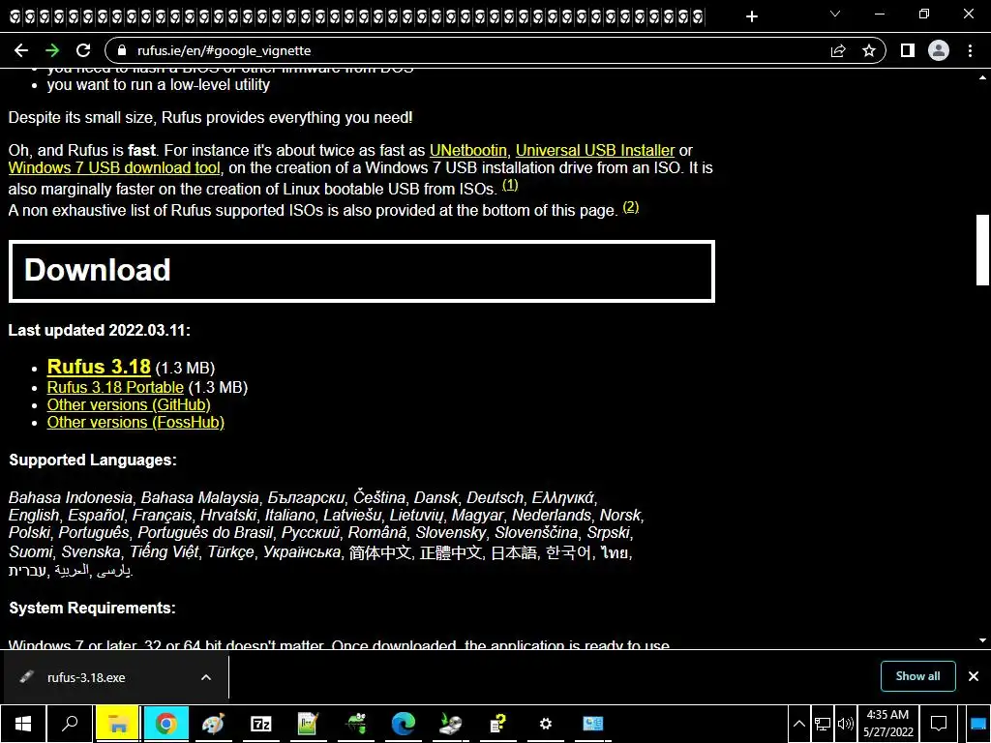Screen dimensions: 991x743
Task: Open the Chrome profile avatar
Action: click(939, 50)
